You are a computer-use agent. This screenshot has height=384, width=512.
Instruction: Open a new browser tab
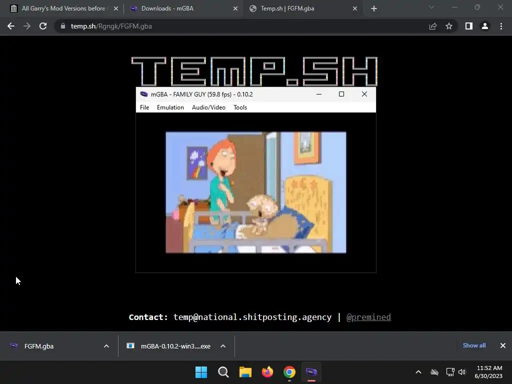point(374,9)
